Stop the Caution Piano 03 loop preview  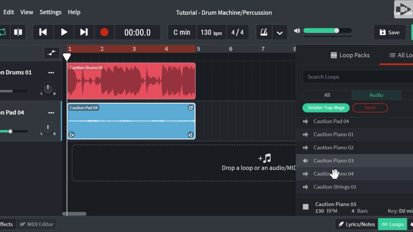306,207
